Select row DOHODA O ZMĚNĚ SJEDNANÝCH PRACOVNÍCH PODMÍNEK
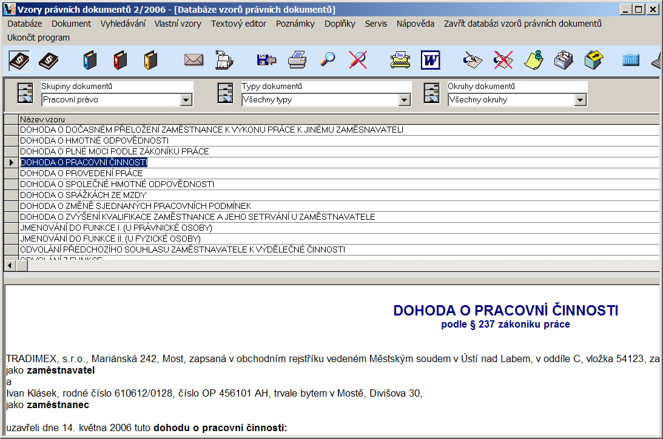 click(338, 206)
